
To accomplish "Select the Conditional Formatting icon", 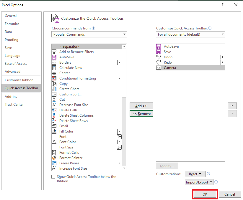I will [54, 78].
